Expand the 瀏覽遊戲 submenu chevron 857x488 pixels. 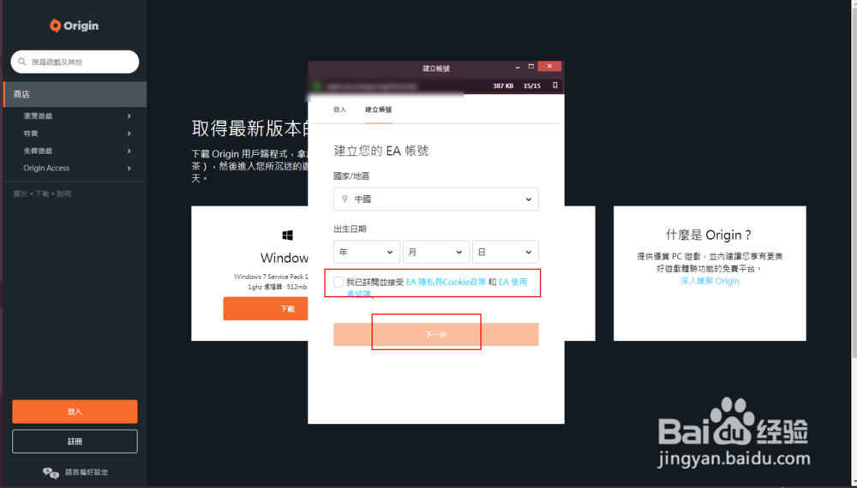129,116
